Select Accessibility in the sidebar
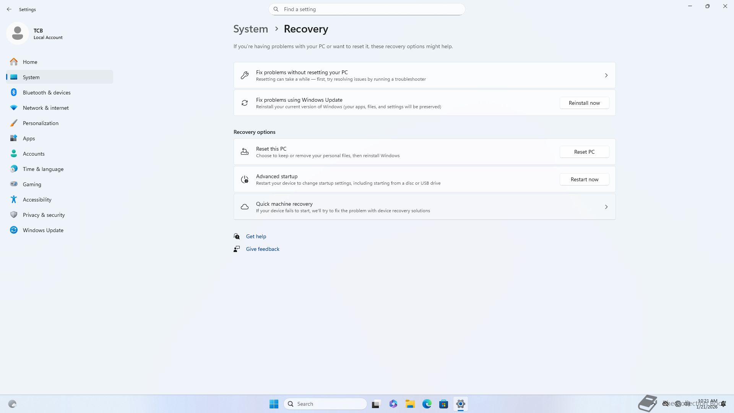 [37, 200]
